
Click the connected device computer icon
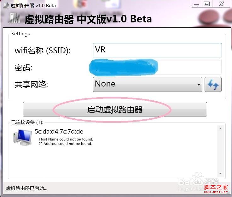tap(22, 137)
